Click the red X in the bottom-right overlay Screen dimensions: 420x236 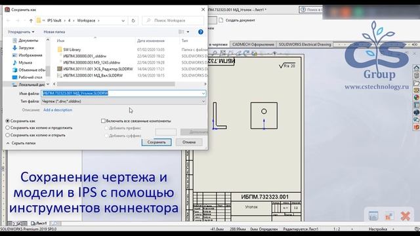click(x=406, y=216)
